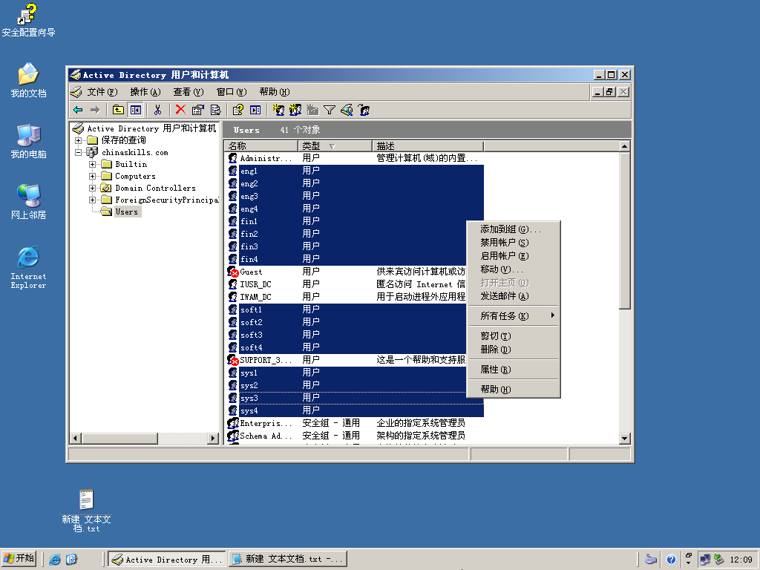
Task: Click the Filter funnel toolbar icon
Action: tap(330, 110)
